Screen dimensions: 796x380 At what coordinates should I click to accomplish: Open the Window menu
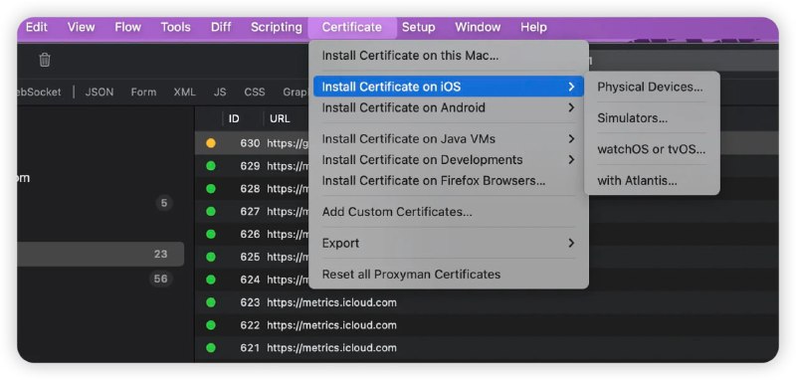point(478,28)
